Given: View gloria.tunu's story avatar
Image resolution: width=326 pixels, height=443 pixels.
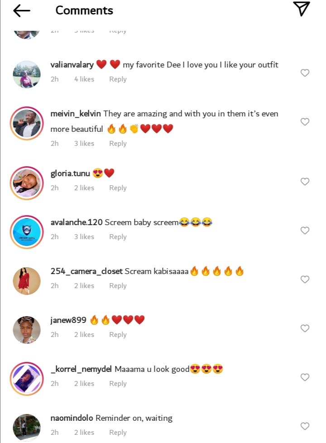Looking at the screenshot, I should 27,183.
